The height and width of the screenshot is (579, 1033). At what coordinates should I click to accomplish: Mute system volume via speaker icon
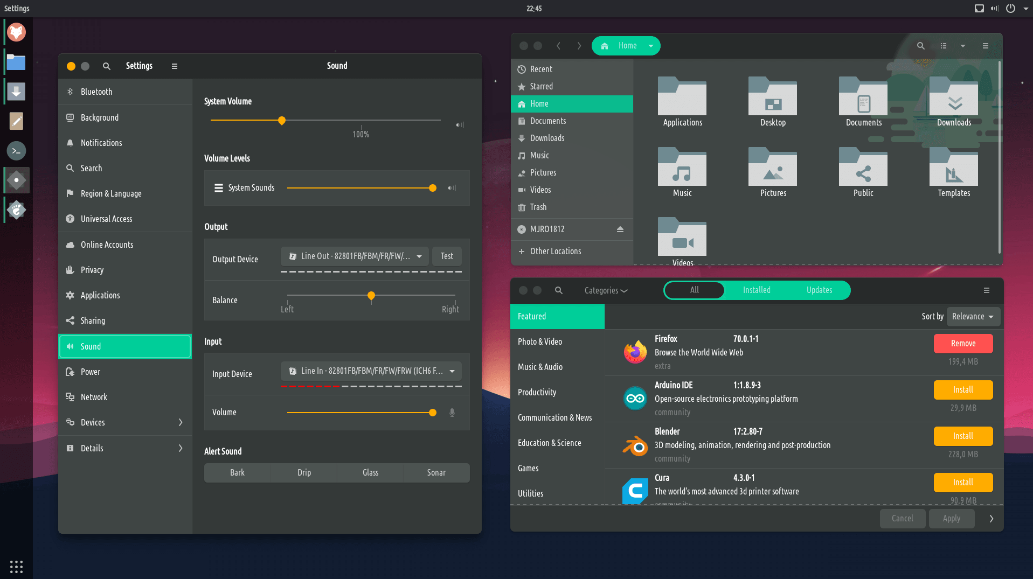click(460, 125)
